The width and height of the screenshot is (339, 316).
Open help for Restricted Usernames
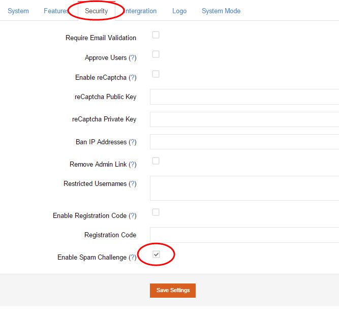tap(133, 184)
